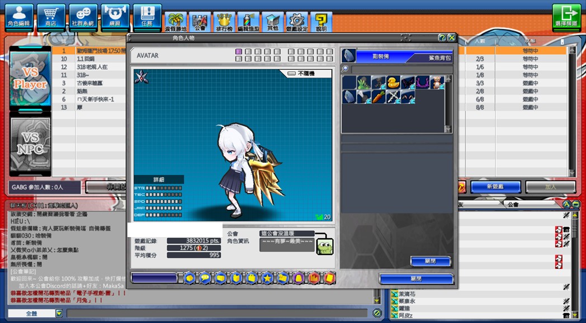Open the 遊戲設定 gear settings icon

[297, 22]
